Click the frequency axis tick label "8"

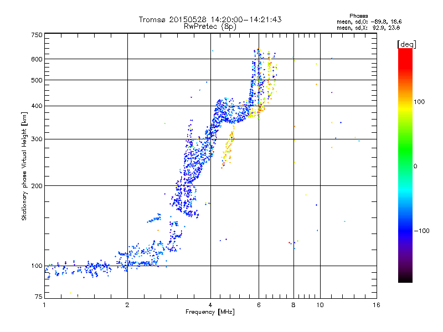point(293,305)
